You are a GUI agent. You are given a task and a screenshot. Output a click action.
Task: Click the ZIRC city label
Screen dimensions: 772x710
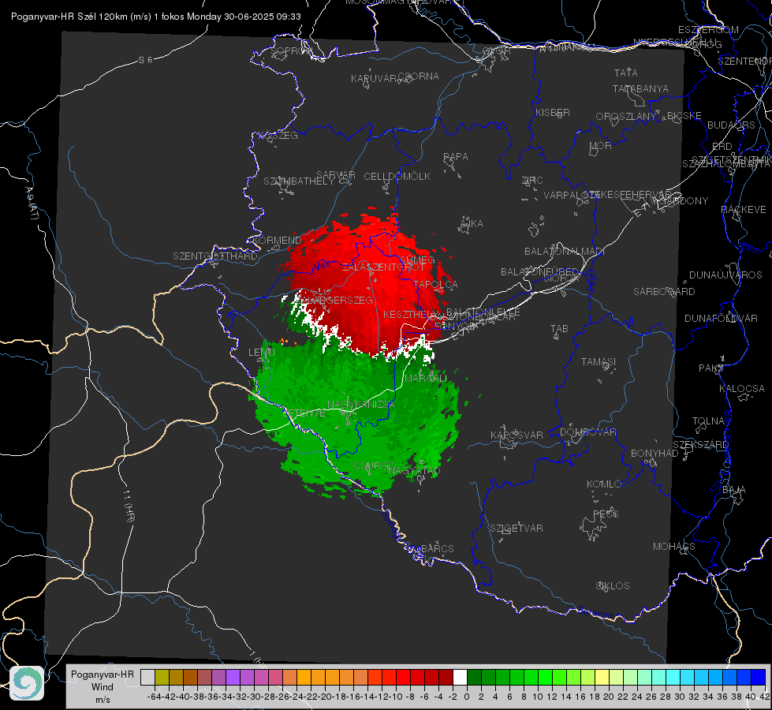(532, 181)
